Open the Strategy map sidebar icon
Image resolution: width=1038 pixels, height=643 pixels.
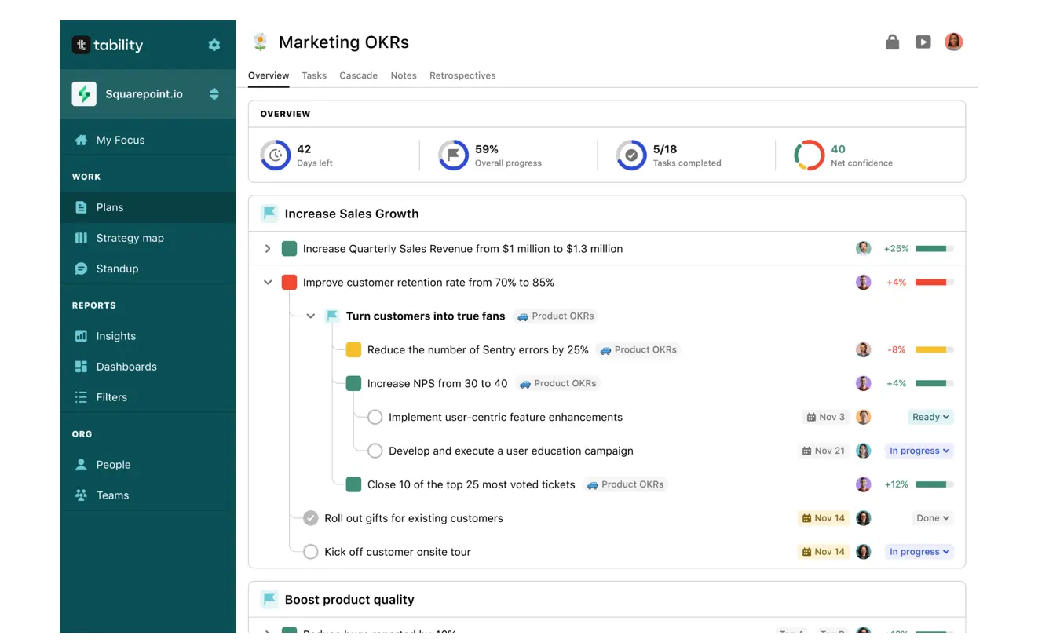point(81,238)
